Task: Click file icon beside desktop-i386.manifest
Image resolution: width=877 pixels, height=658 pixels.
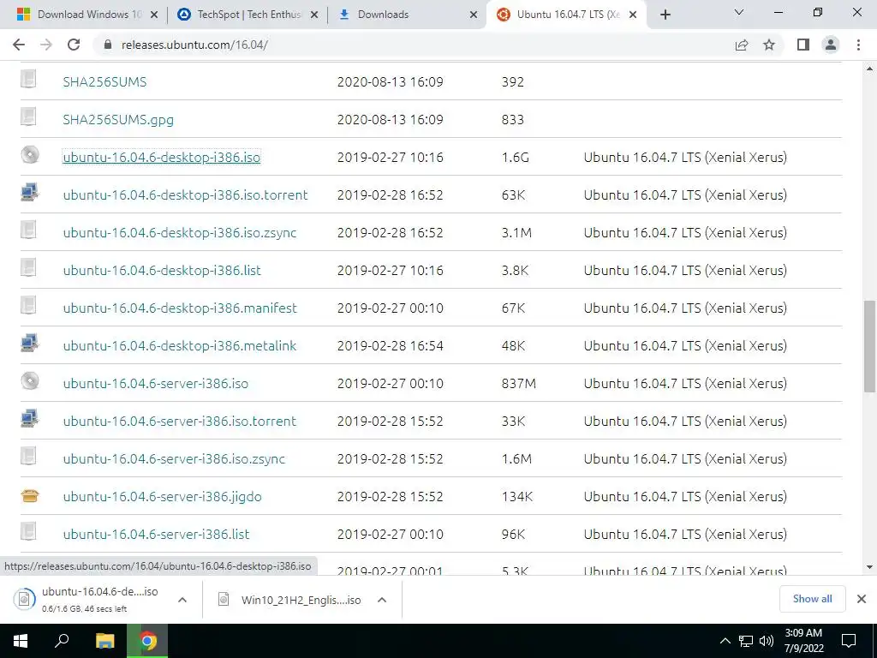Action: coord(28,305)
